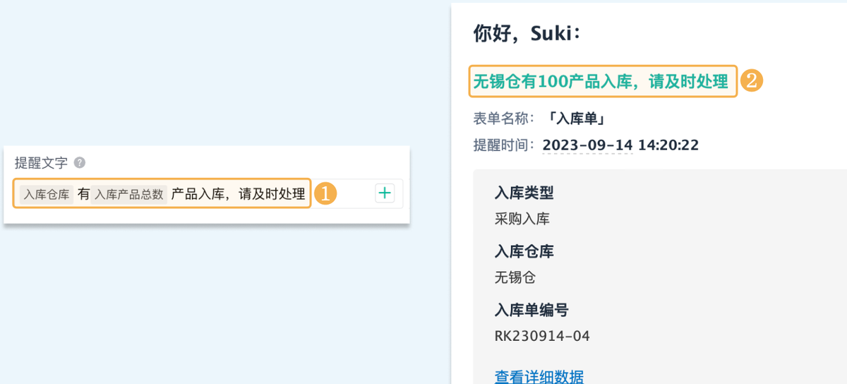847x384 pixels.
Task: Click the 提醒文字 label
Action: click(42, 163)
